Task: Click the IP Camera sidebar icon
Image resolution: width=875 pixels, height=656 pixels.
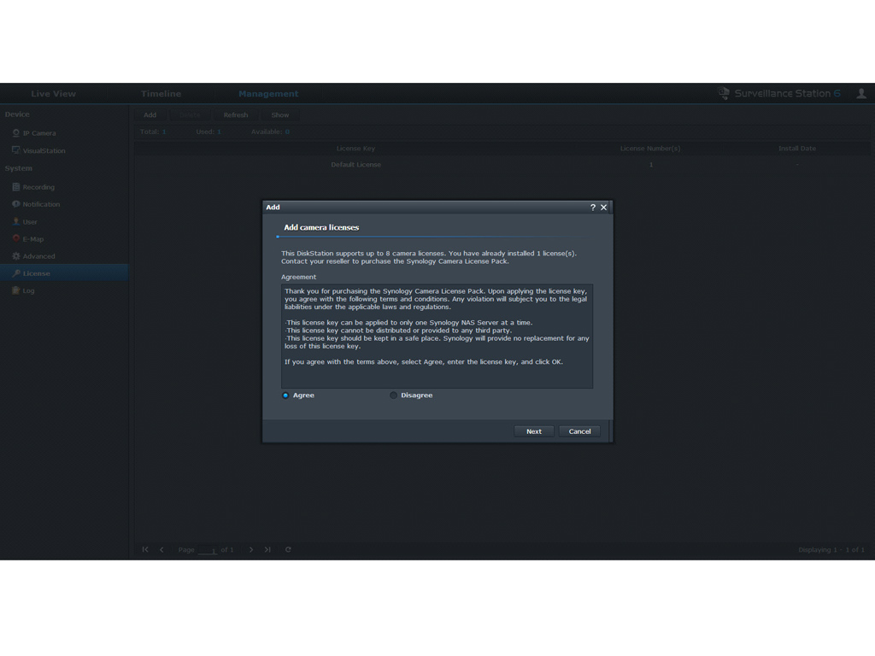Action: point(15,132)
